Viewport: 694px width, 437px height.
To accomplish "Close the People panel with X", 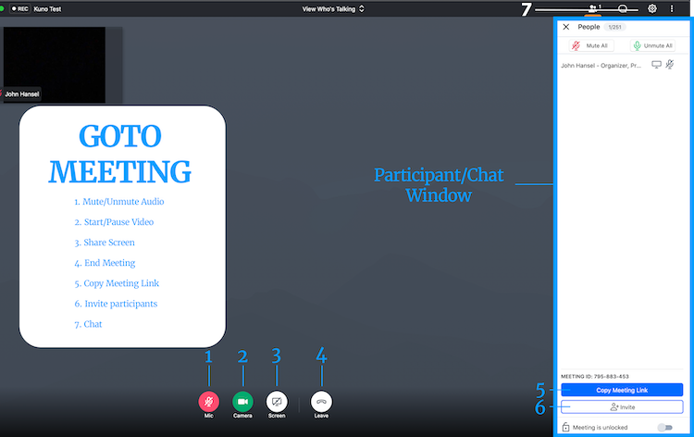I will tap(566, 27).
